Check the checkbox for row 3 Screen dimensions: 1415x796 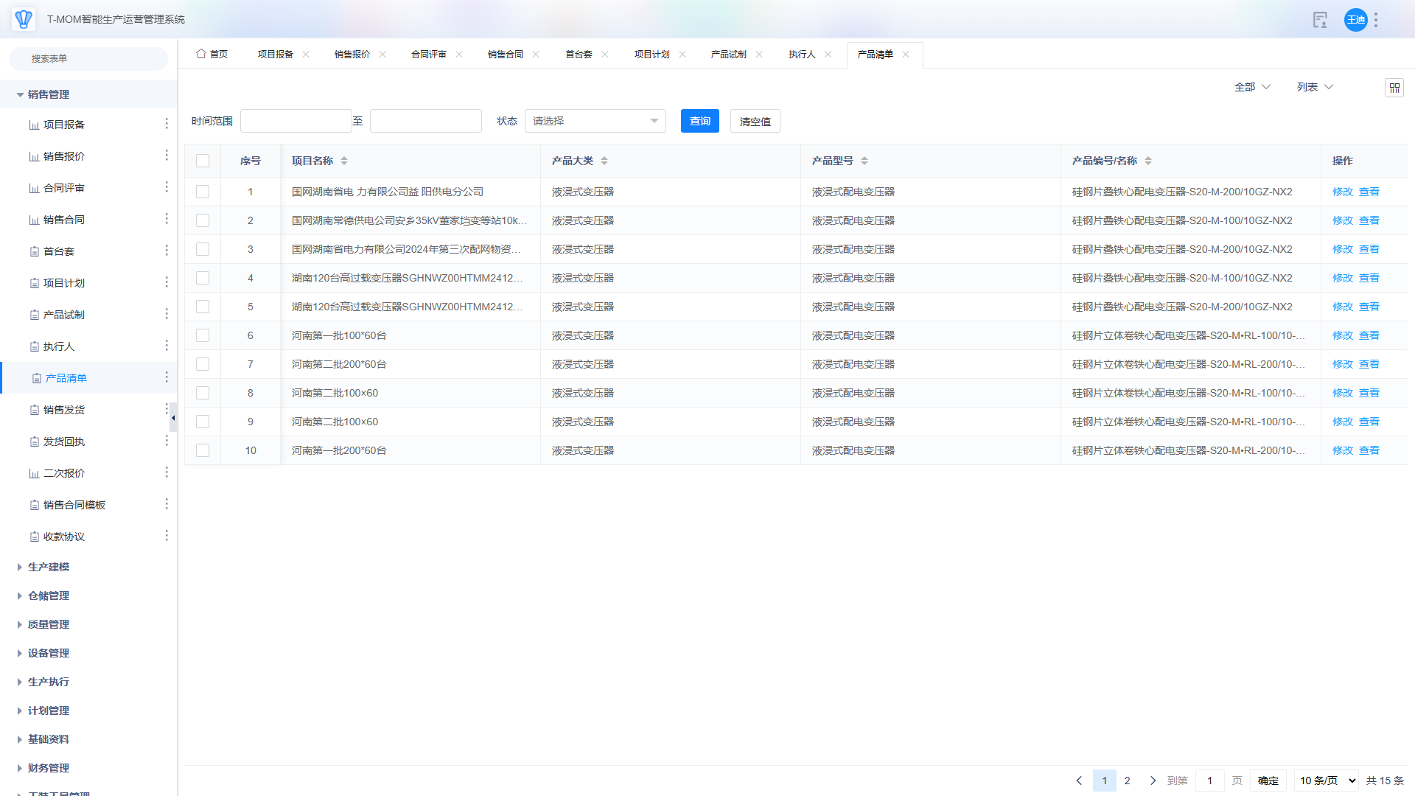(203, 249)
